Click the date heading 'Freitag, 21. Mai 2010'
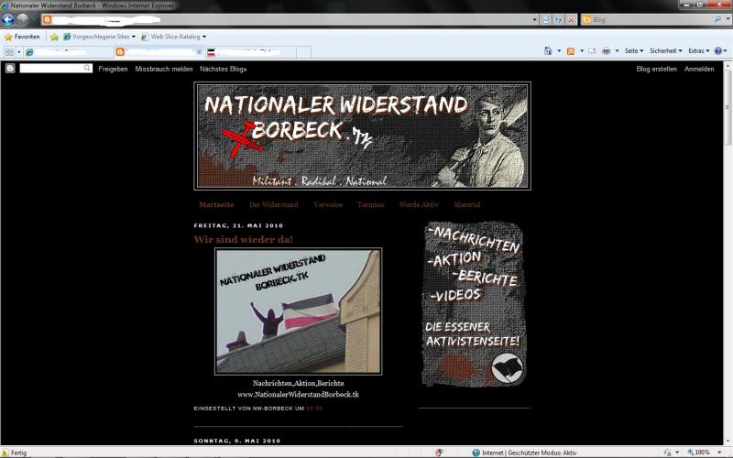This screenshot has height=458, width=733. (x=238, y=225)
